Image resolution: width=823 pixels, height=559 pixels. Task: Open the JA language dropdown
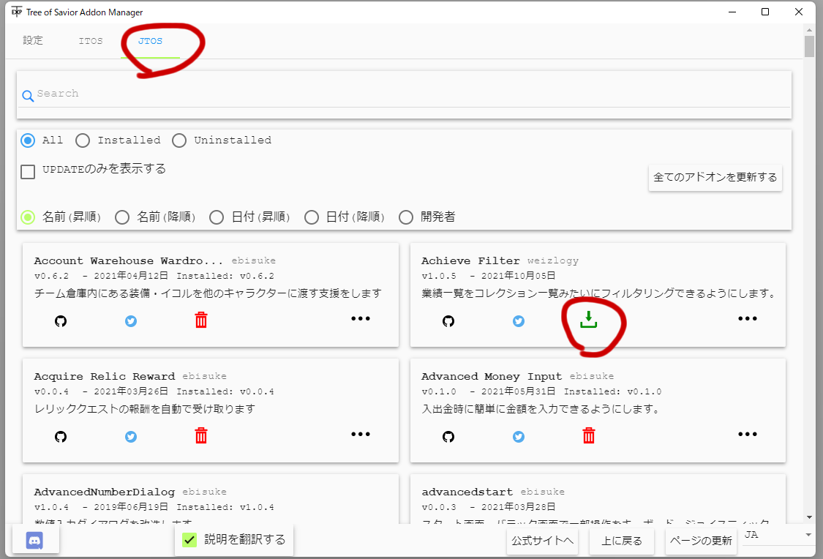[x=778, y=535]
